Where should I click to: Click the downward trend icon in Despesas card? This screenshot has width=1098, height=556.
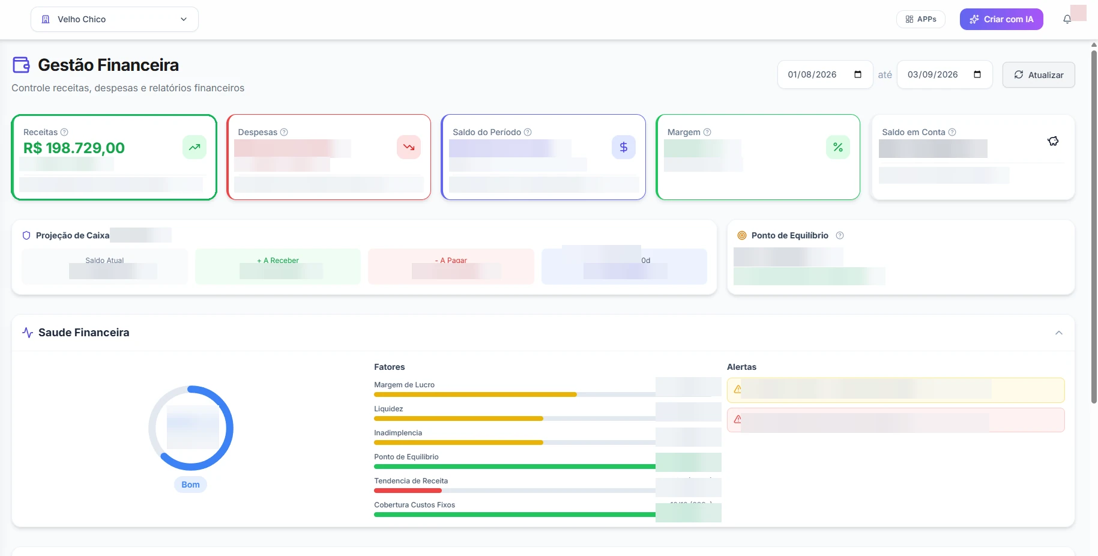click(409, 147)
